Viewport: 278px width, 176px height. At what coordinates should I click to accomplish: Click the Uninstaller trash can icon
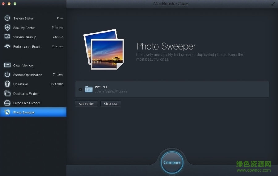coord(7,84)
